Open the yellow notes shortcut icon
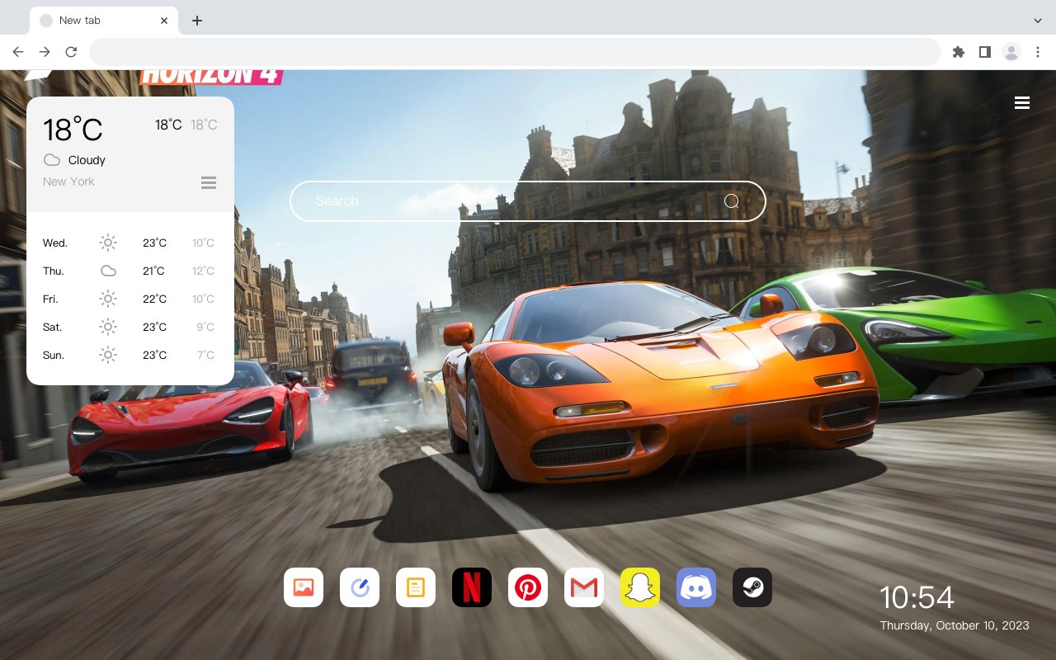 (416, 587)
